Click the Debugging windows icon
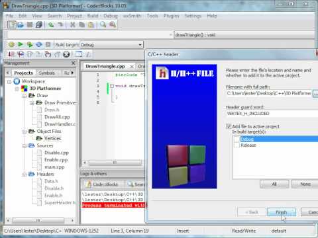Image resolution: width=318 pixels, height=238 pixels. pyautogui.click(x=79, y=54)
